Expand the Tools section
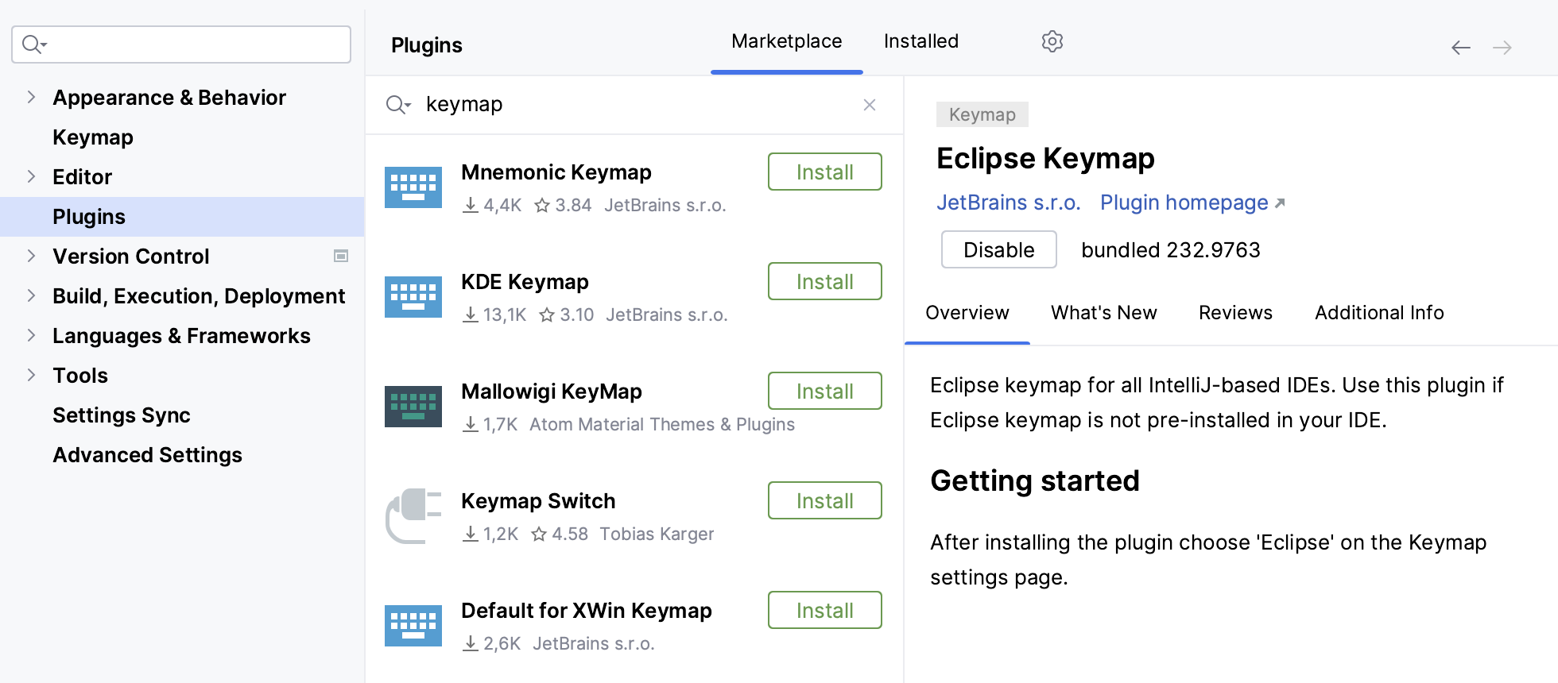The height and width of the screenshot is (683, 1558). click(31, 375)
